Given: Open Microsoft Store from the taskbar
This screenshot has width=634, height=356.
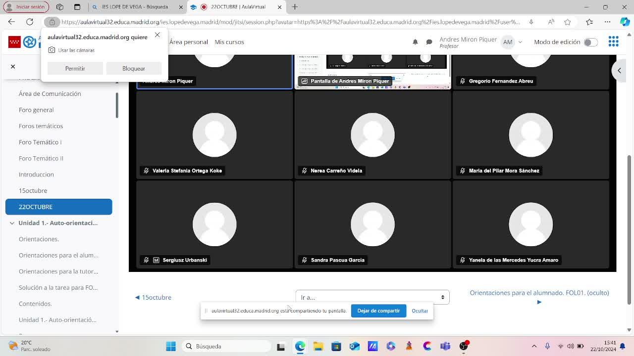Looking at the screenshot, I should pos(336,346).
